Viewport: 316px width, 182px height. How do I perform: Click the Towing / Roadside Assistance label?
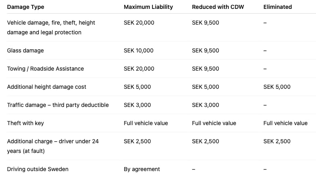pyautogui.click(x=45, y=69)
